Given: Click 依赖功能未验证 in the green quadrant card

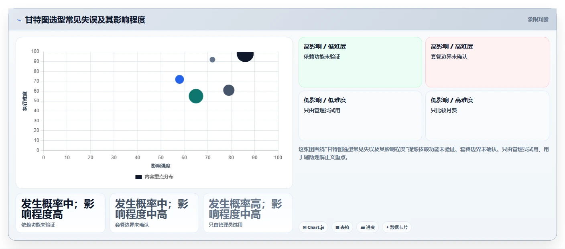Looking at the screenshot, I should click(322, 57).
